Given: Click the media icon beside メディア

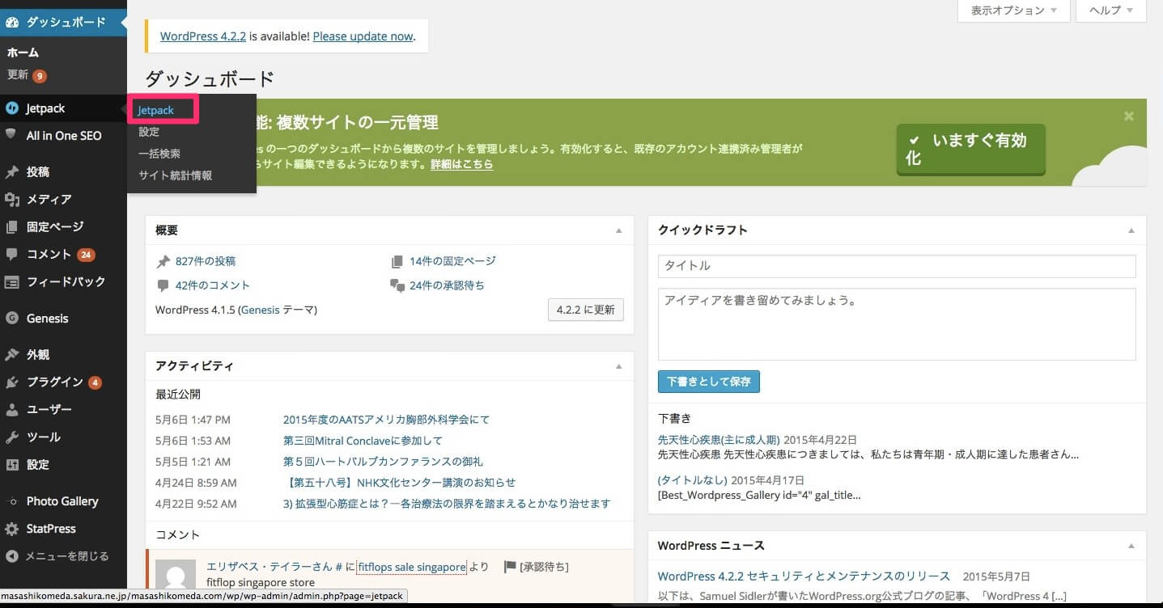Looking at the screenshot, I should pos(12,200).
